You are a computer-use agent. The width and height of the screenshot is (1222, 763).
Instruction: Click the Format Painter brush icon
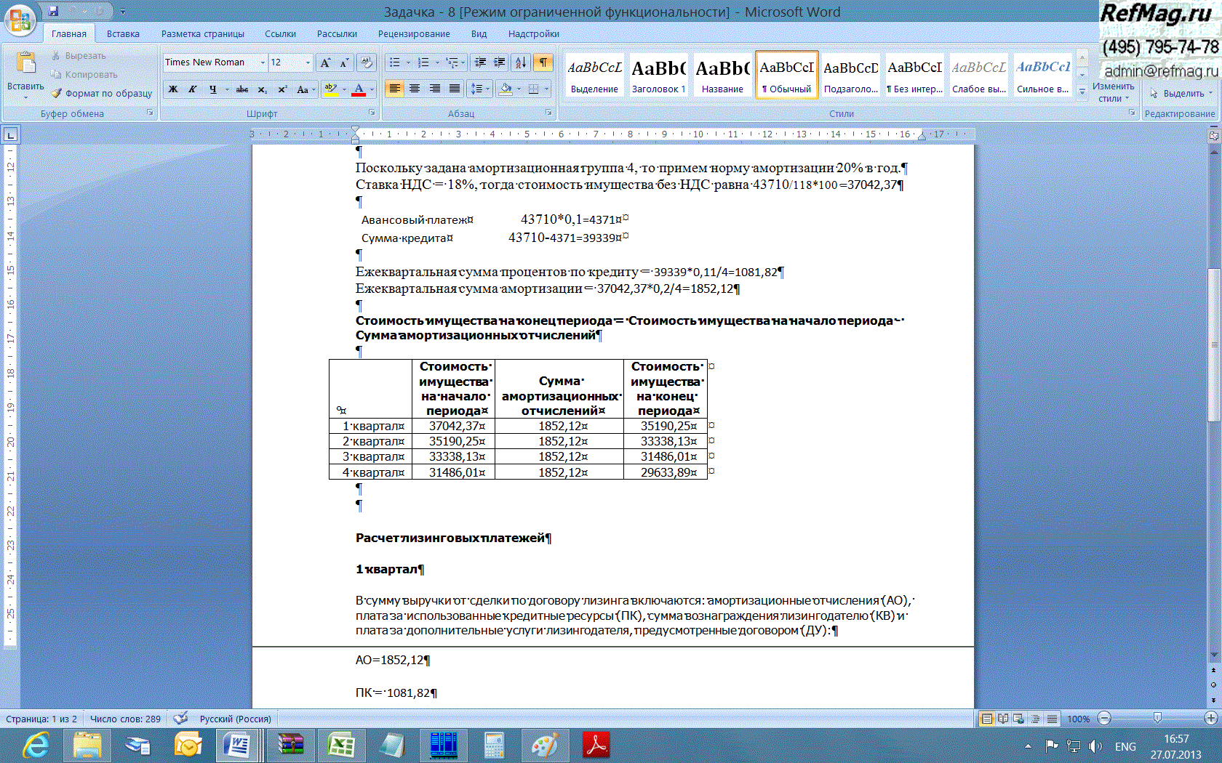pos(57,93)
